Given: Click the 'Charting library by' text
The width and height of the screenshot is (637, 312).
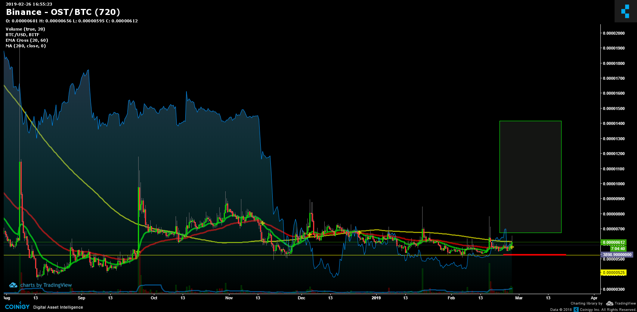Looking at the screenshot, I should pyautogui.click(x=587, y=303).
